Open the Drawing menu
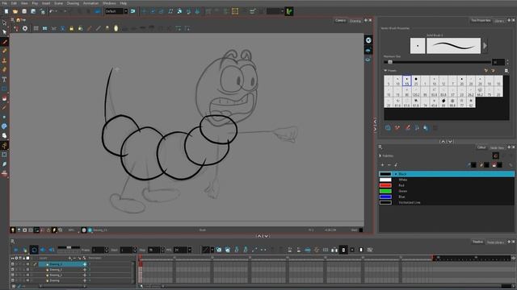 coord(73,3)
